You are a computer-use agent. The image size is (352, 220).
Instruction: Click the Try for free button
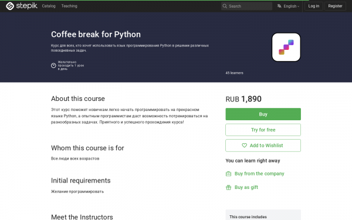(263, 130)
